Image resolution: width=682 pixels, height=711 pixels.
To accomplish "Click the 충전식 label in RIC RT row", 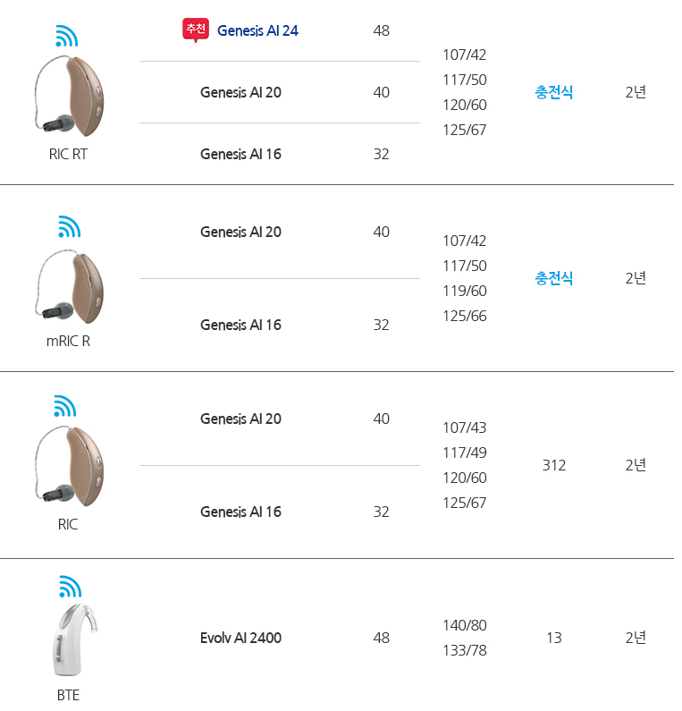I will click(x=554, y=92).
